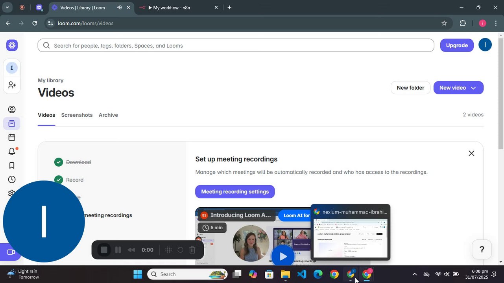The height and width of the screenshot is (283, 504).
Task: Select the nexium-muhammad-ibrahi window preview
Action: click(350, 232)
